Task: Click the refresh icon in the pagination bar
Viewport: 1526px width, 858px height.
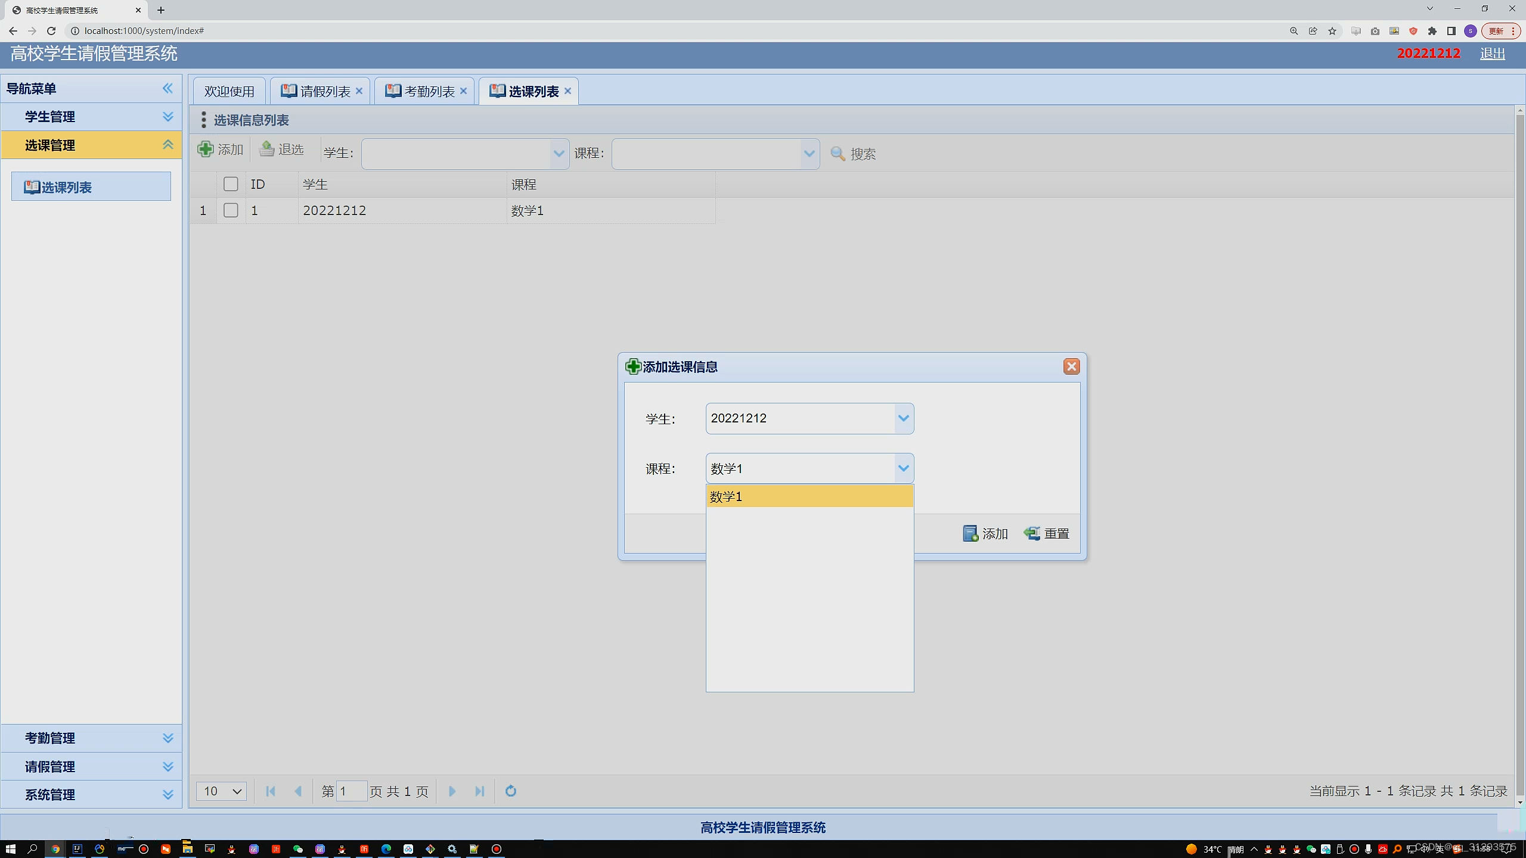Action: pos(511,791)
